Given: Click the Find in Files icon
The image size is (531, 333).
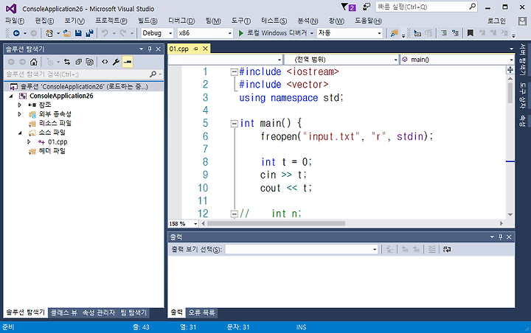Looking at the screenshot, I should point(394,33).
